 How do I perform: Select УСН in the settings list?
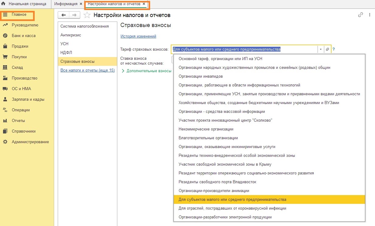click(x=88, y=44)
